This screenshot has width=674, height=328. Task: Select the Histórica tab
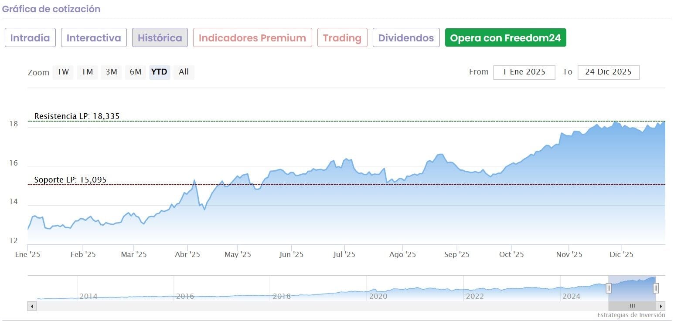[x=160, y=38]
